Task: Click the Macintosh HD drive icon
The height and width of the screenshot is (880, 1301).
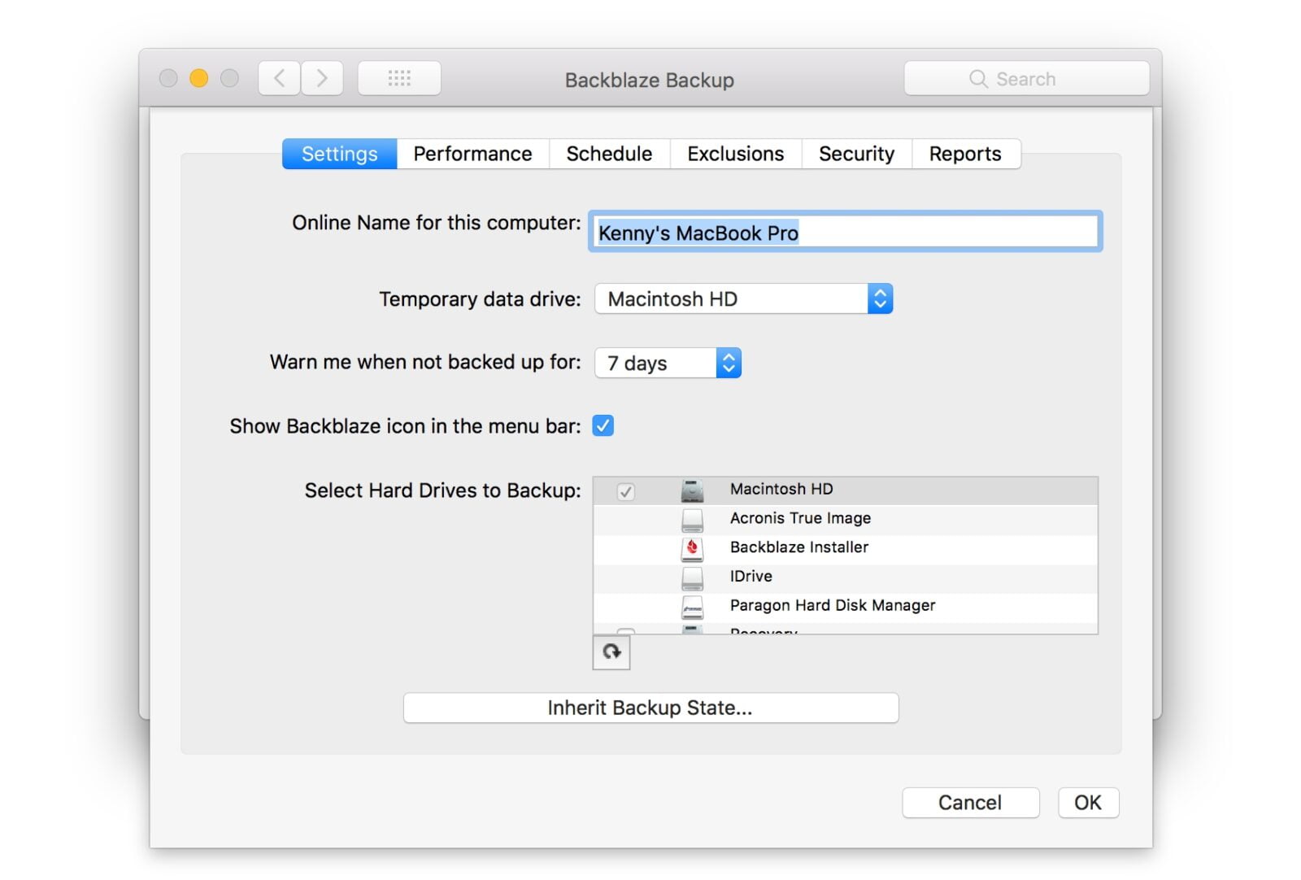Action: (x=692, y=490)
